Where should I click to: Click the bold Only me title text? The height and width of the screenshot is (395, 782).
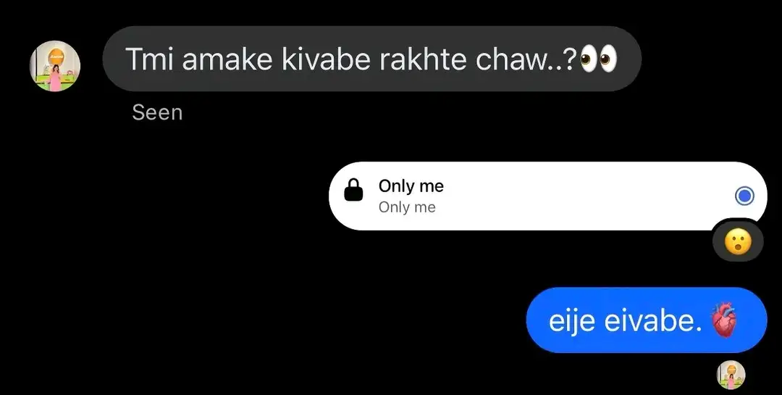tap(411, 186)
